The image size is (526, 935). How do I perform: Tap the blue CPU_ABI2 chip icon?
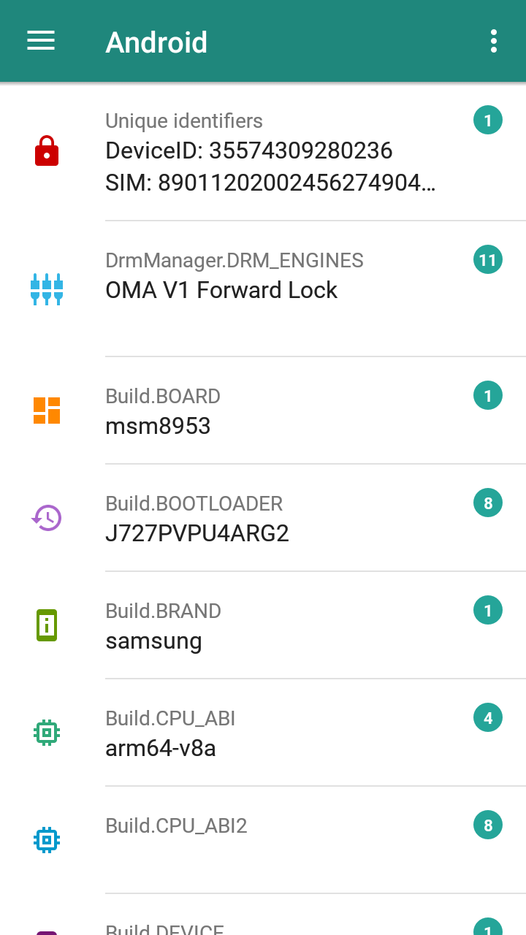(x=47, y=840)
